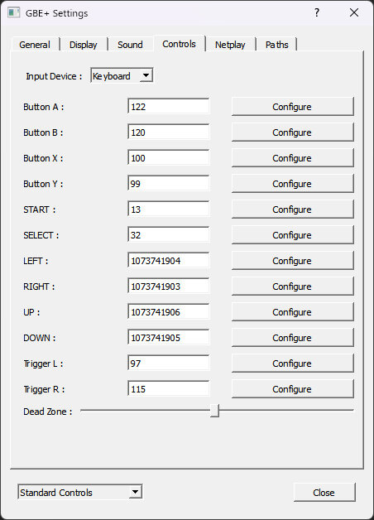Open the Paths tab
The height and width of the screenshot is (520, 374).
click(276, 45)
